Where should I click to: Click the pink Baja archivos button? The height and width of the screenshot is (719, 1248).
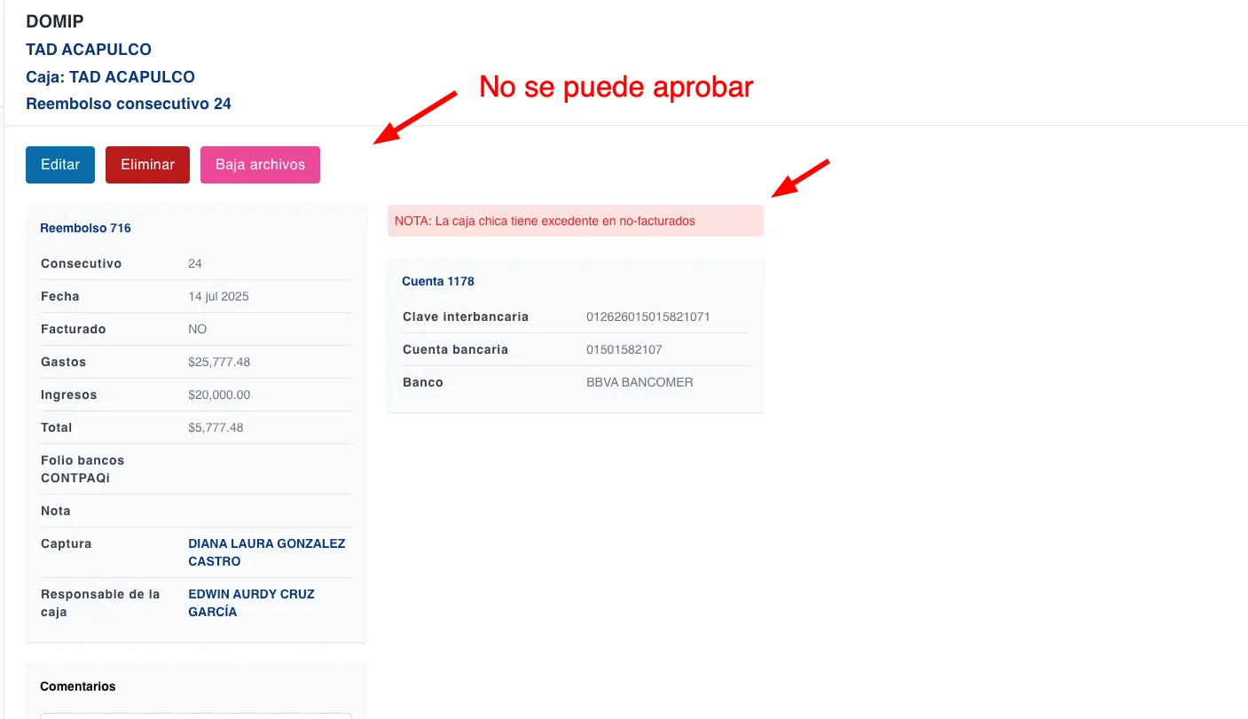point(260,165)
